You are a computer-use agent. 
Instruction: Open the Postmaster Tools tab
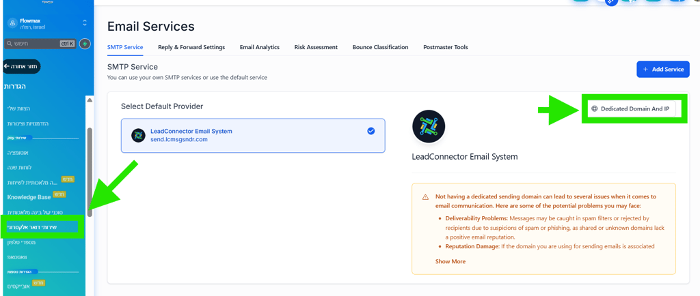(446, 47)
